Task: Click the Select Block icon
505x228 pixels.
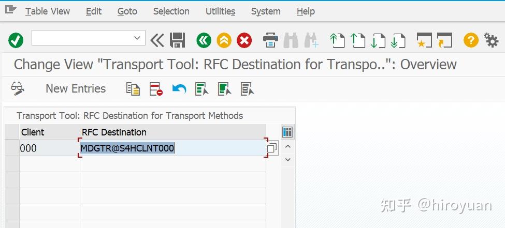Action: [x=224, y=89]
